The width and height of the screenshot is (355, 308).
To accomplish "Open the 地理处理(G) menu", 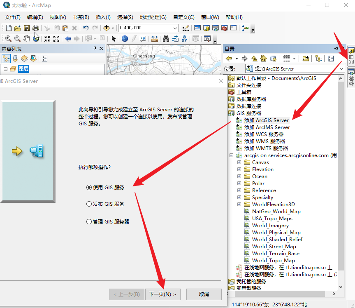I will tap(153, 17).
